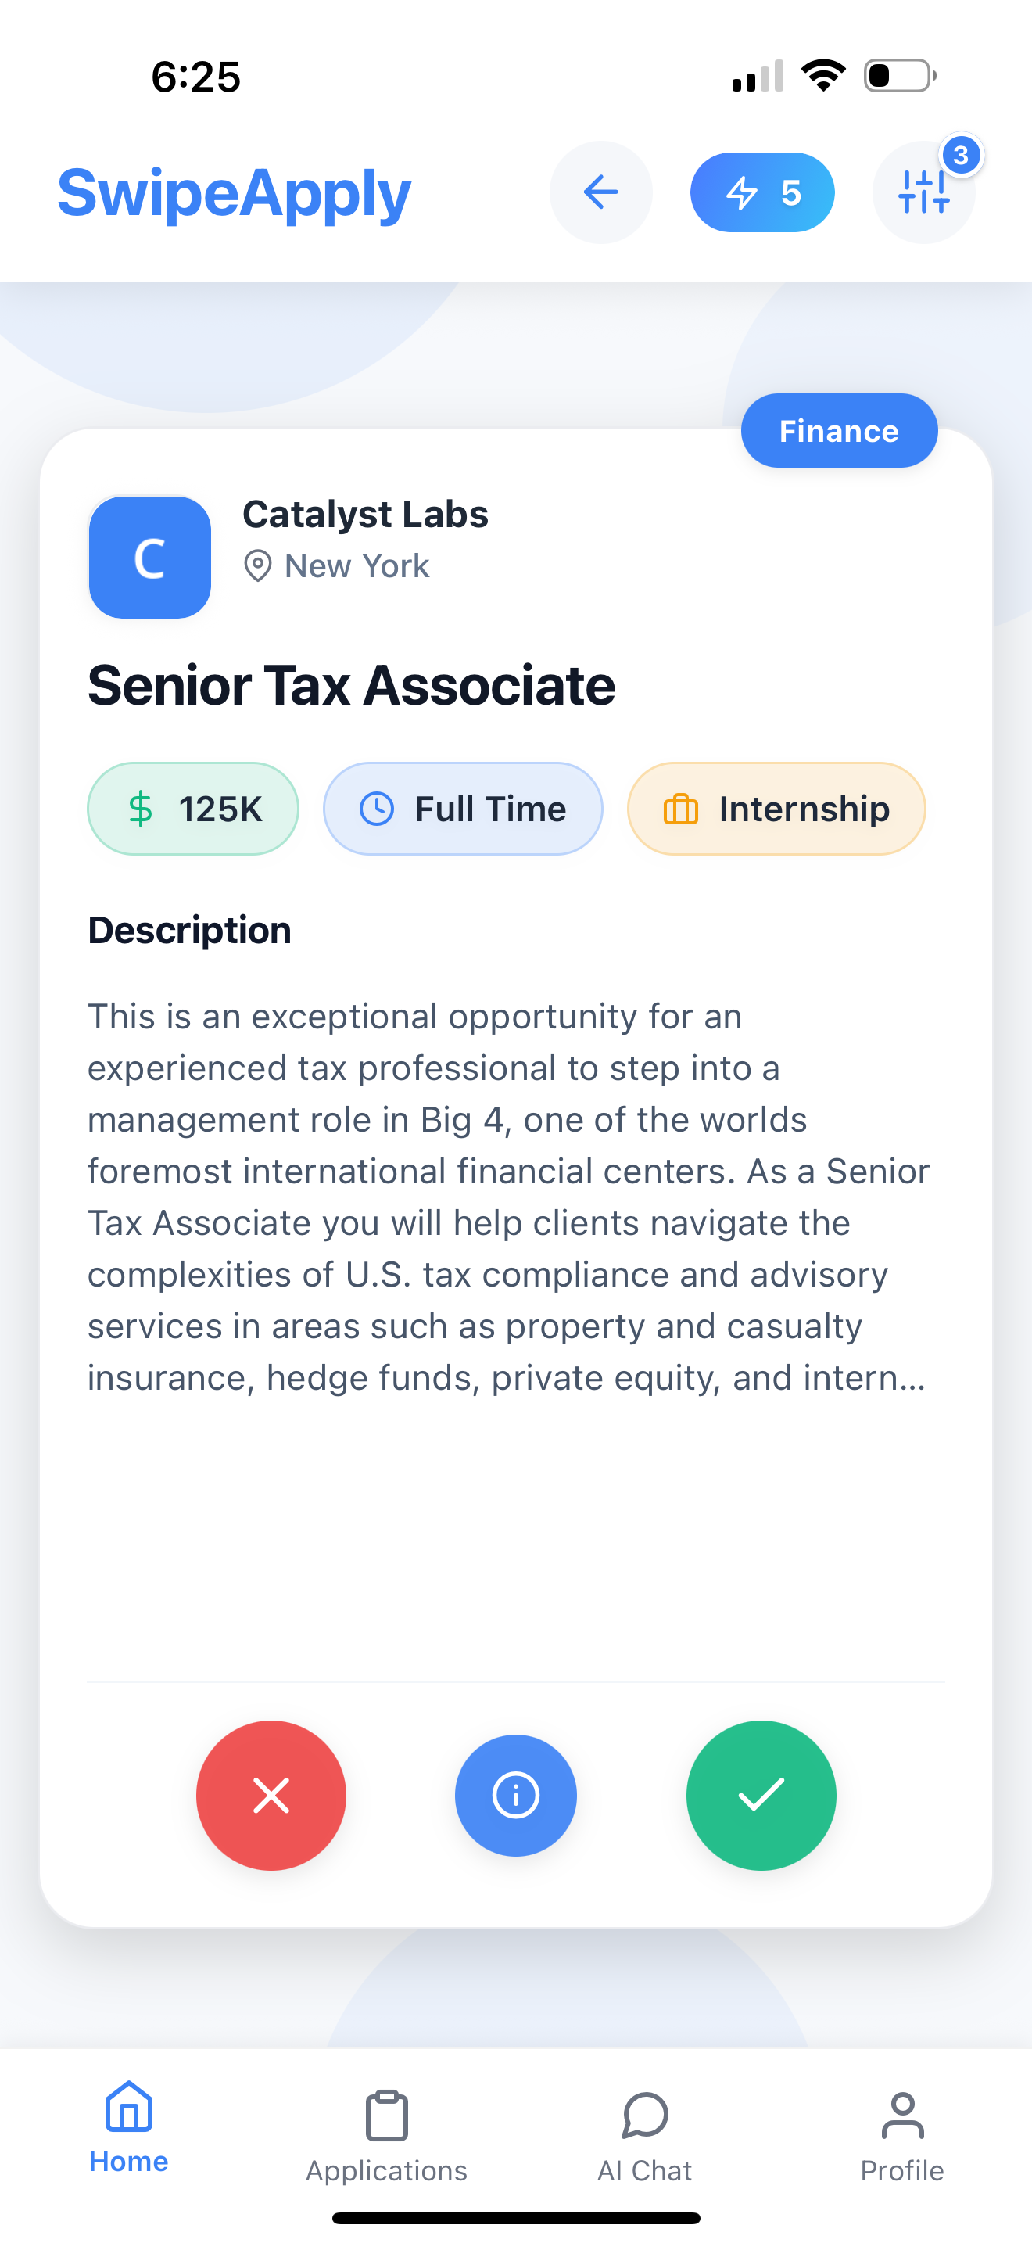Tap the back arrow button

coord(600,192)
